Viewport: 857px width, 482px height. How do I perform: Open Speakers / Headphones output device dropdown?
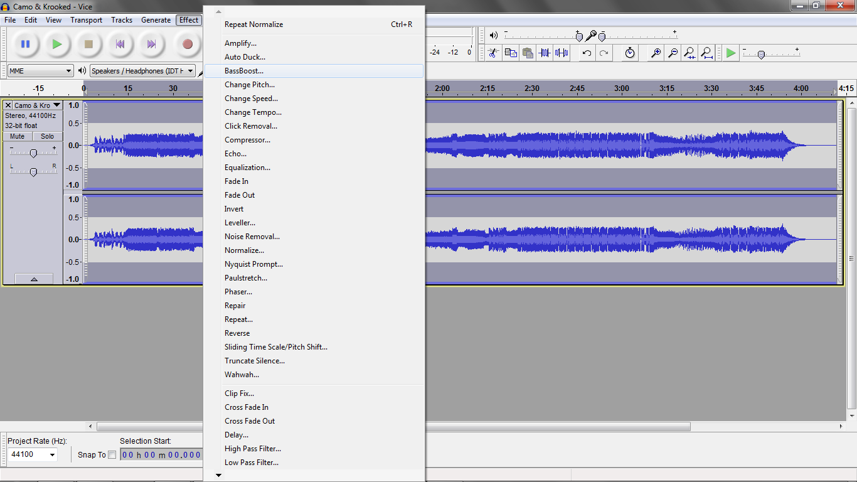[143, 71]
